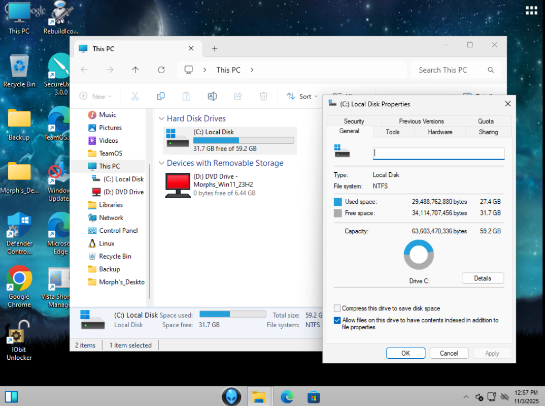Image resolution: width=545 pixels, height=406 pixels.
Task: Click the Up arrow navigation icon
Action: pyautogui.click(x=135, y=70)
